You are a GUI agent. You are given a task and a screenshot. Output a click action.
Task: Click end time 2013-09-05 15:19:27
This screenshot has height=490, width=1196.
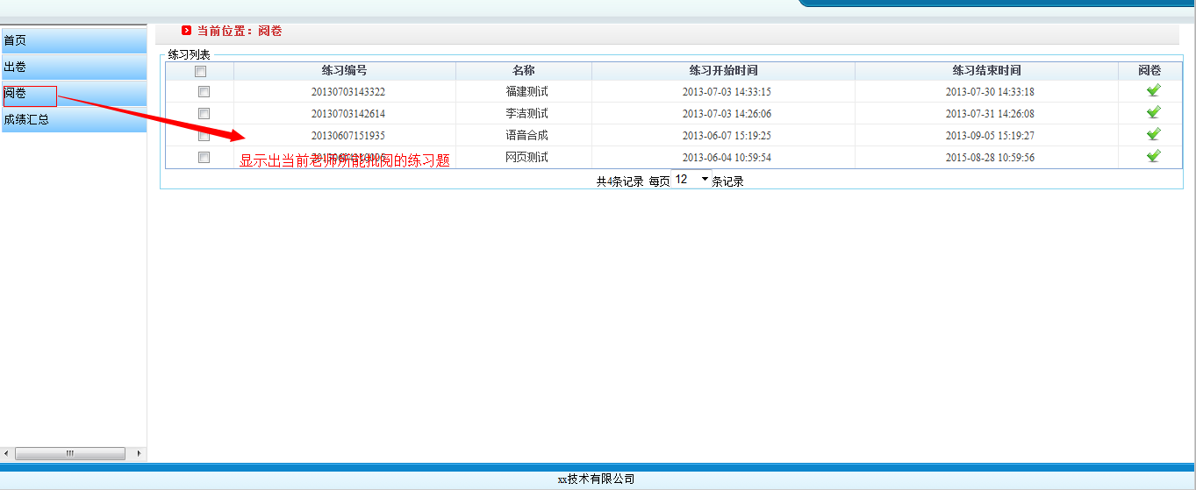coord(990,135)
